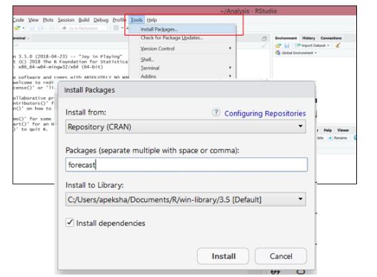Click the load workspace folder icon

tap(278, 46)
